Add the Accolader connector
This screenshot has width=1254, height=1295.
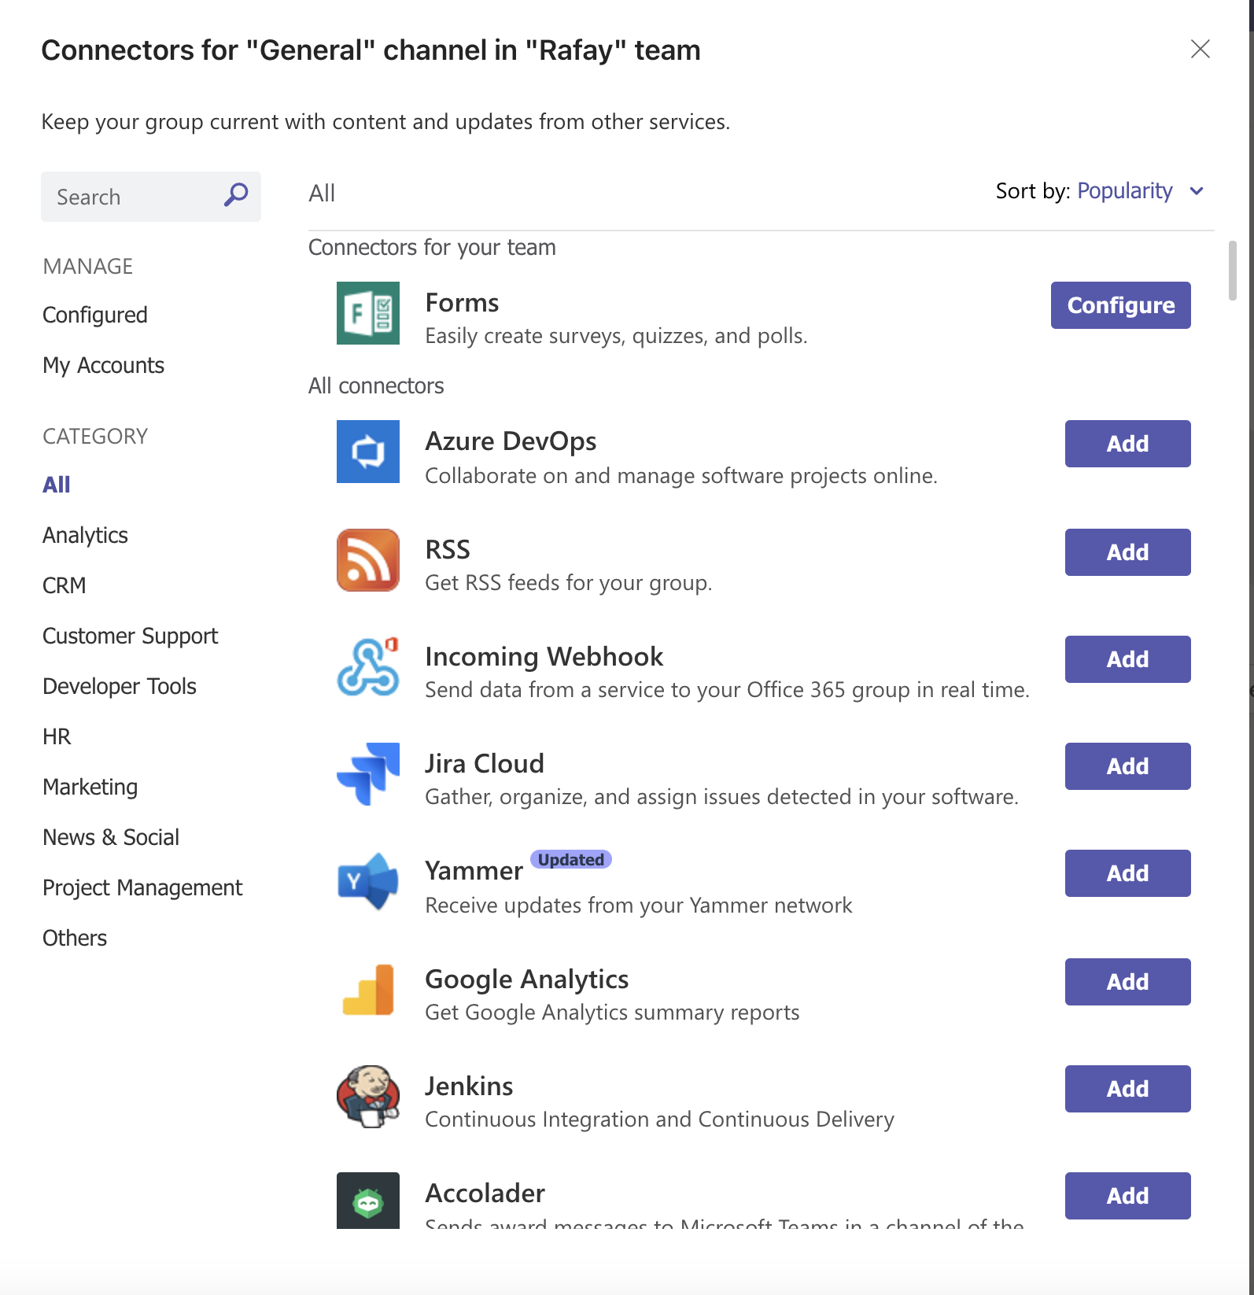[1127, 1196]
